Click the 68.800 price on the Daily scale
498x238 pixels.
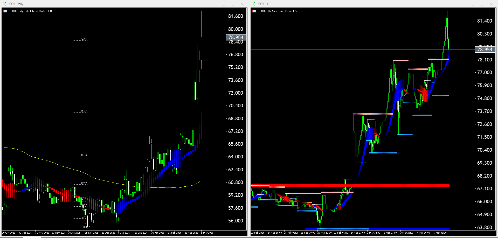236,118
